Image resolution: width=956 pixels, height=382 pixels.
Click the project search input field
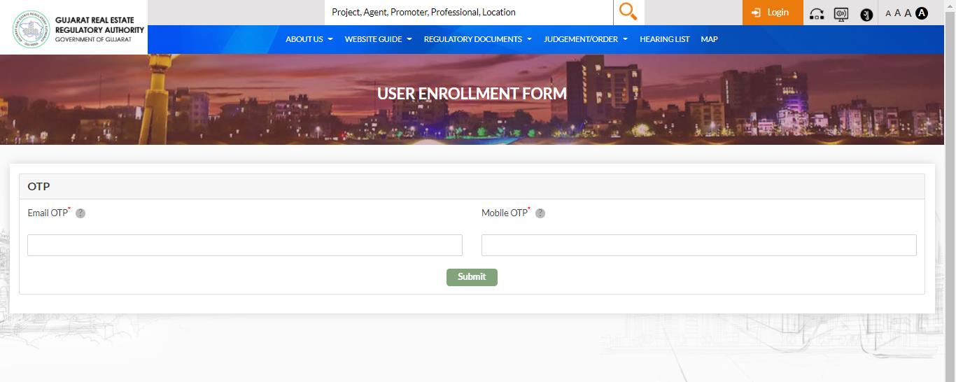pos(469,13)
